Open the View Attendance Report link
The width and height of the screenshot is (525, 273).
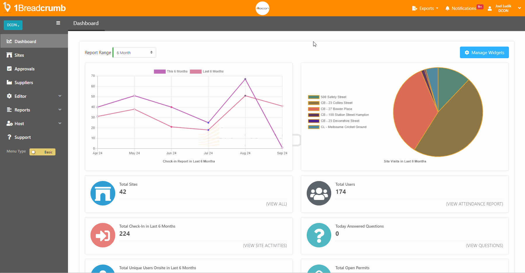(474, 204)
